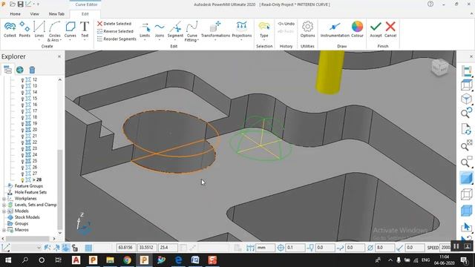Toggle light bulb for pattern 15
The image size is (475, 267).
[22, 99]
